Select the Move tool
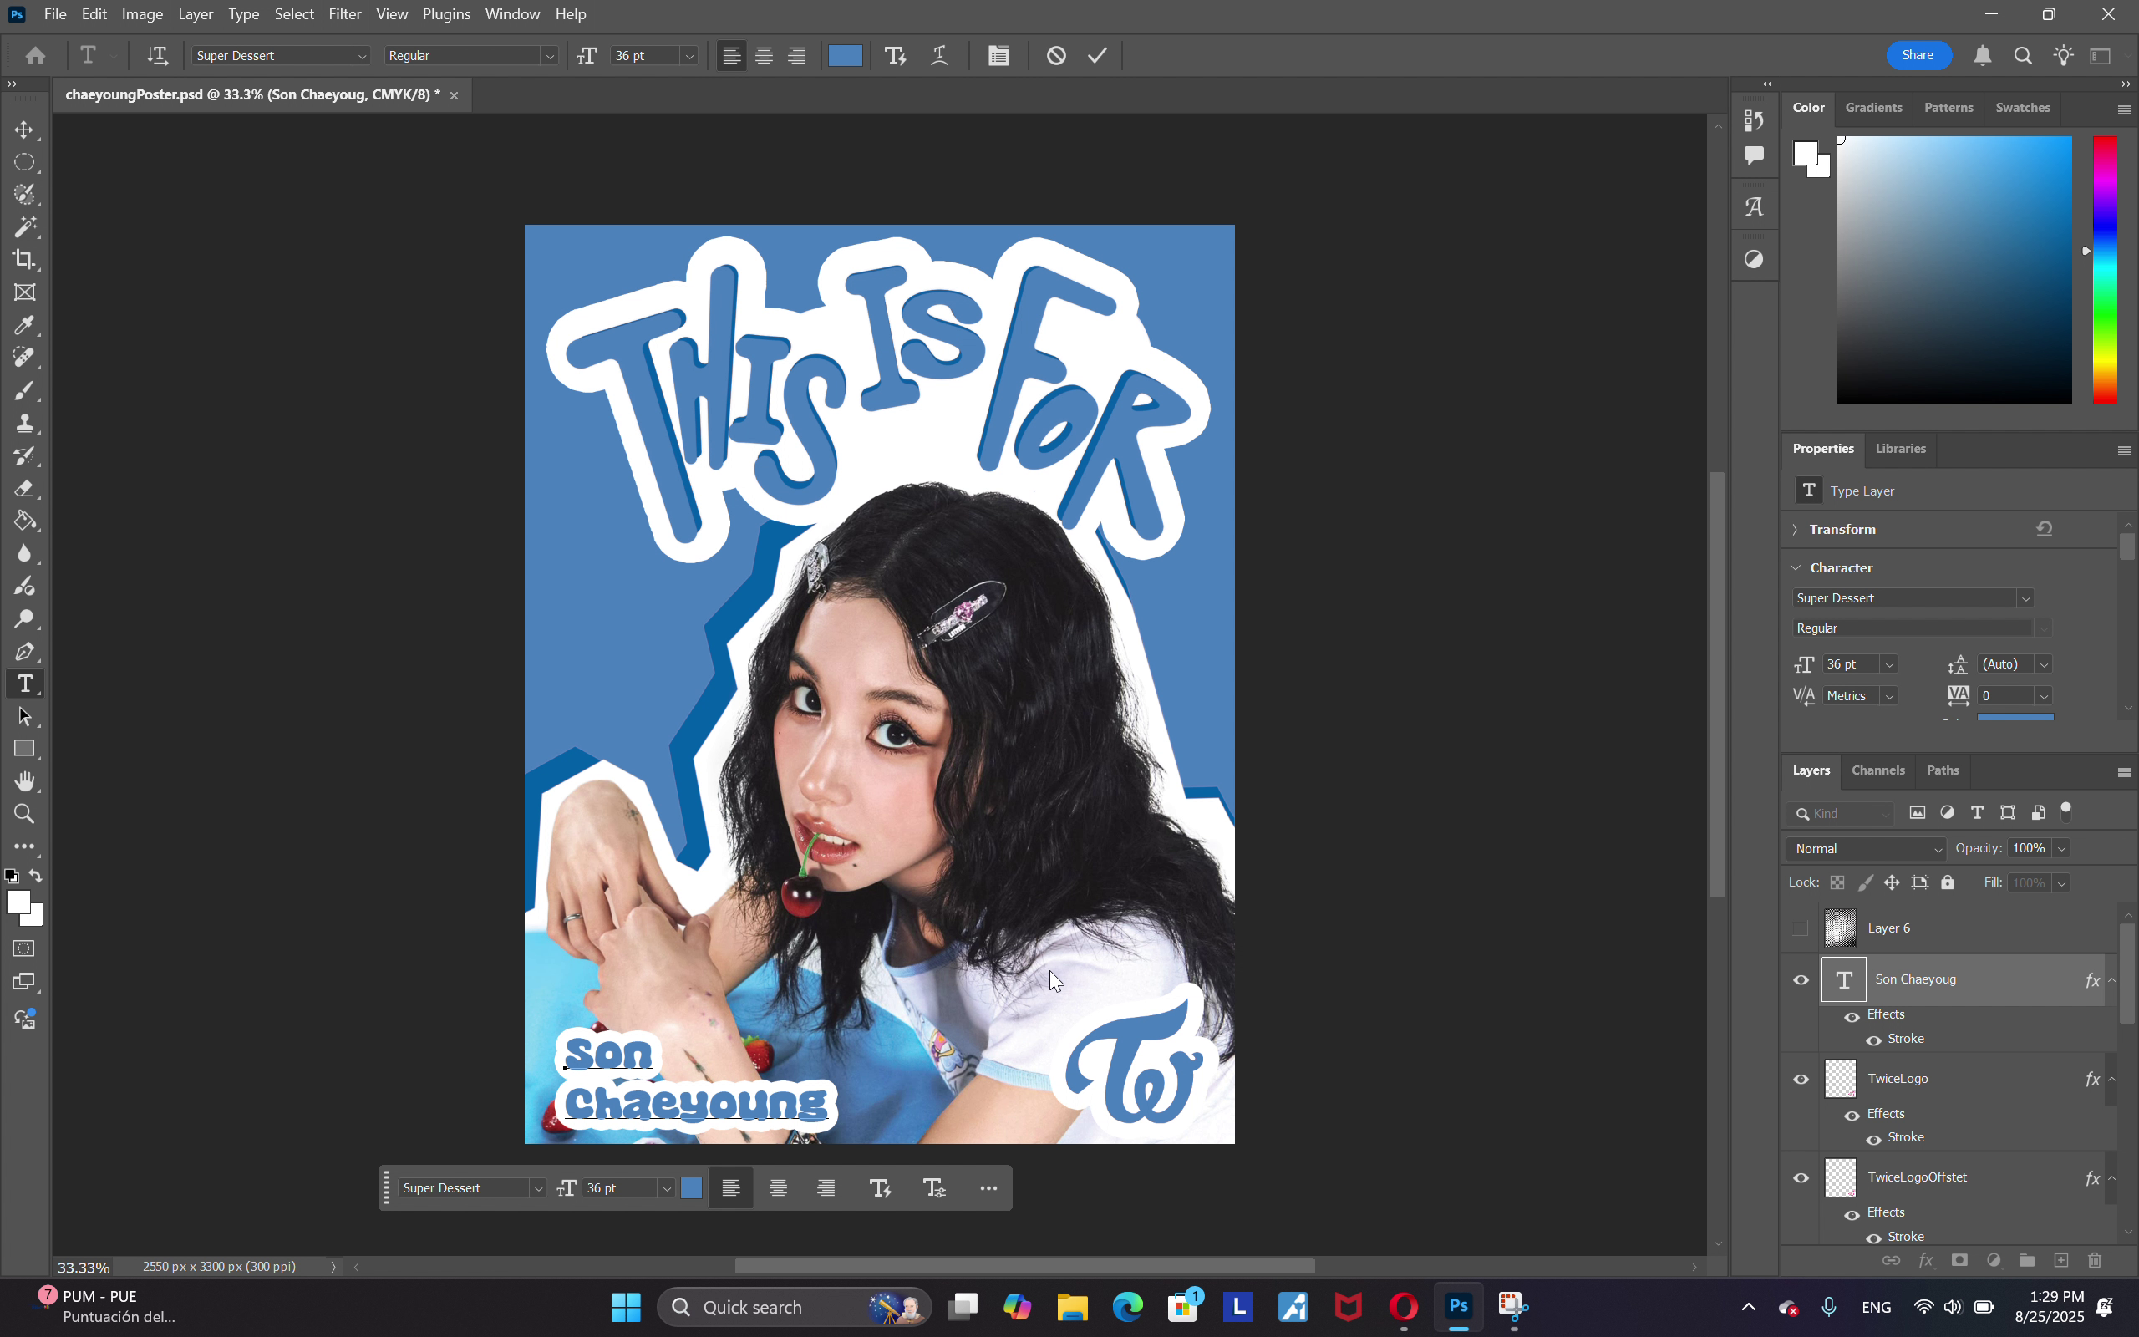This screenshot has height=1337, width=2139. pyautogui.click(x=24, y=129)
